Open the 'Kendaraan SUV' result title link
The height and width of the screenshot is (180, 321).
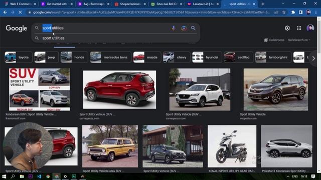[x=31, y=114]
